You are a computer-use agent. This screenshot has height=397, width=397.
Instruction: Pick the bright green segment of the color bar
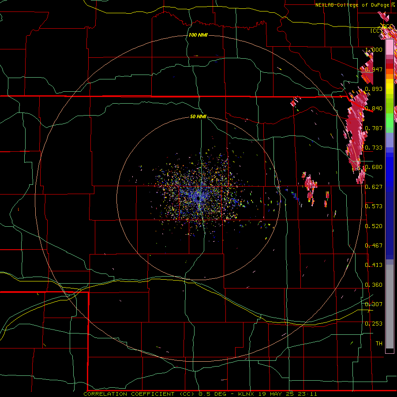(x=390, y=120)
